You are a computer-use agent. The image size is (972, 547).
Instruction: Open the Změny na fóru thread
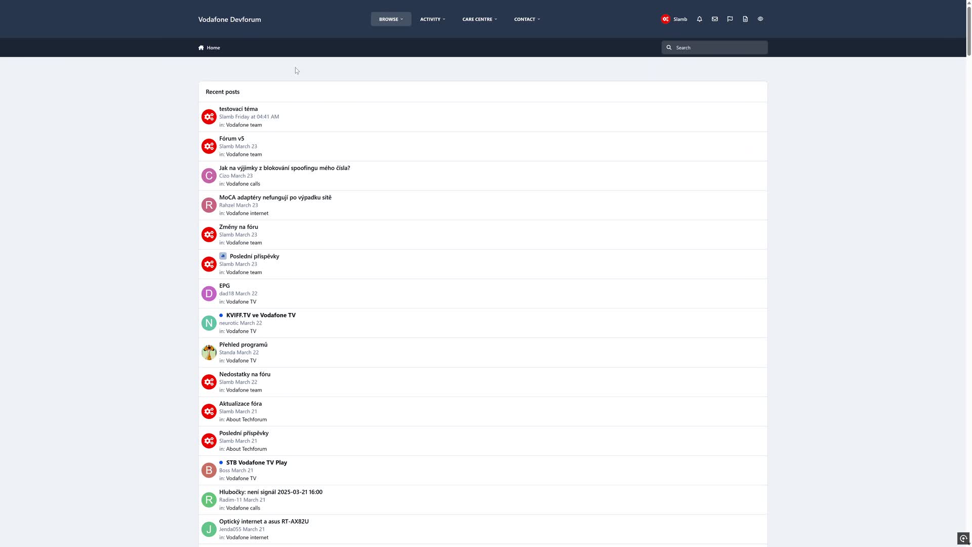238,227
